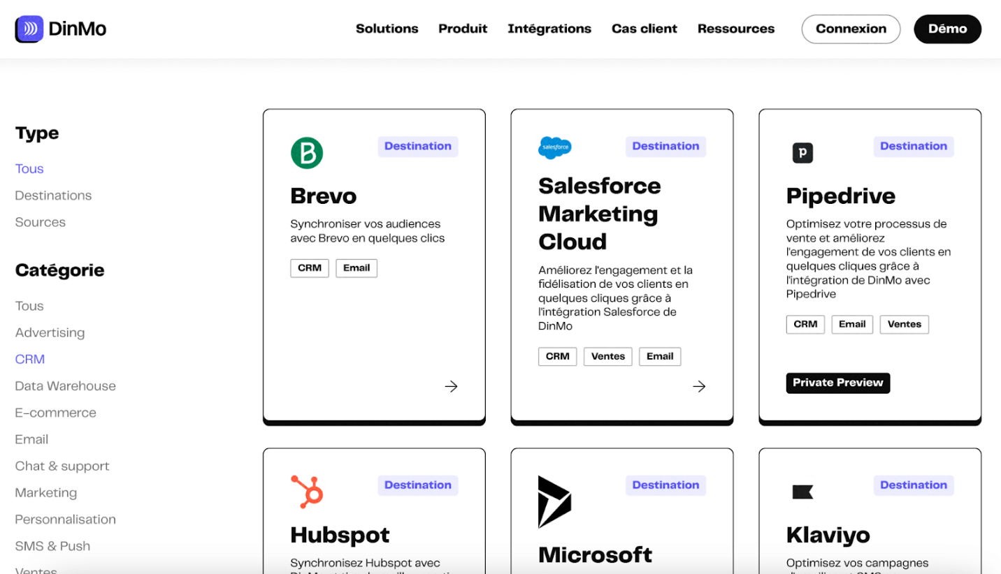Image resolution: width=1001 pixels, height=574 pixels.
Task: Open the Produit menu
Action: click(x=463, y=29)
